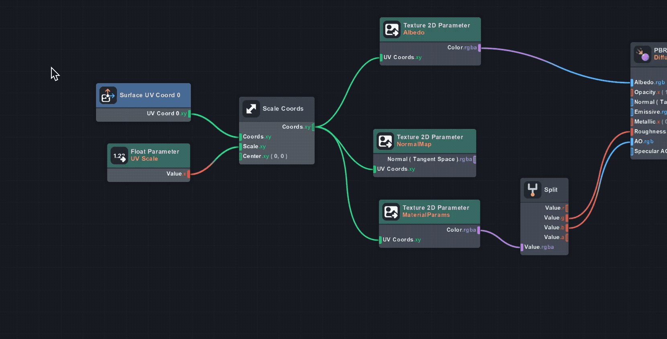
Task: Click the MaterialParams UV Coords.xy input port
Action: [x=381, y=240]
